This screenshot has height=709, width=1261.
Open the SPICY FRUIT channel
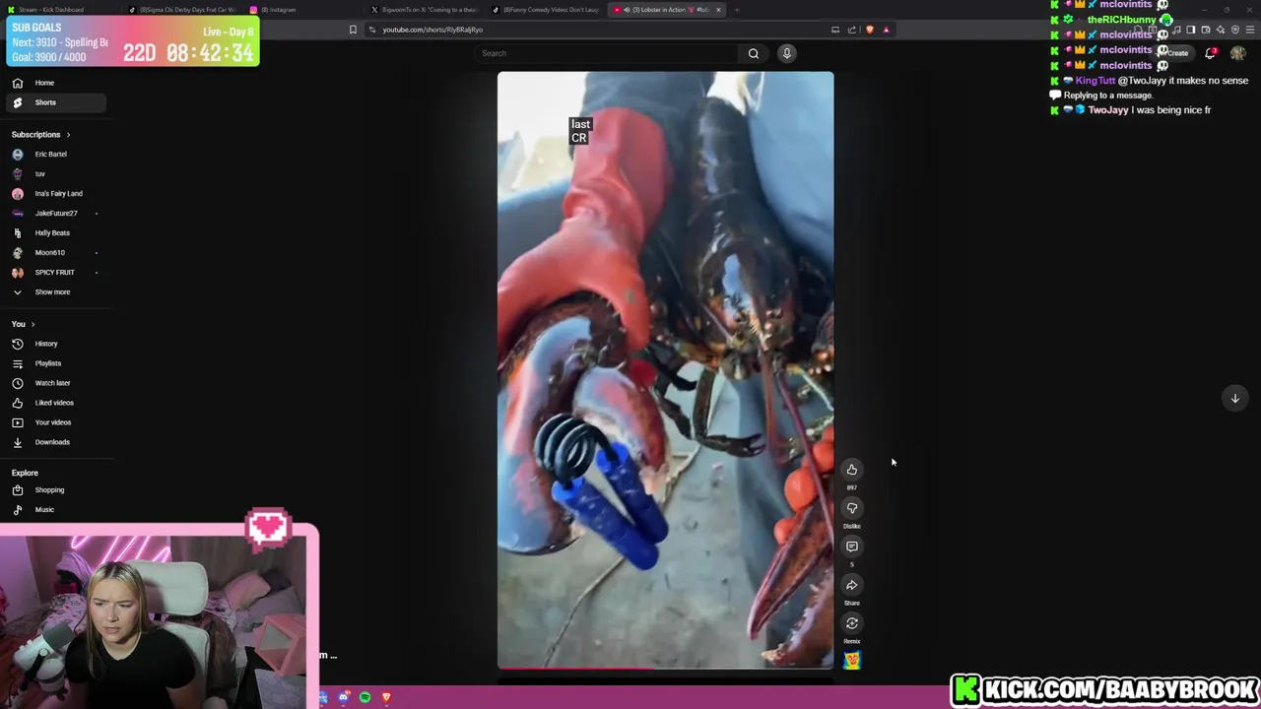(55, 273)
